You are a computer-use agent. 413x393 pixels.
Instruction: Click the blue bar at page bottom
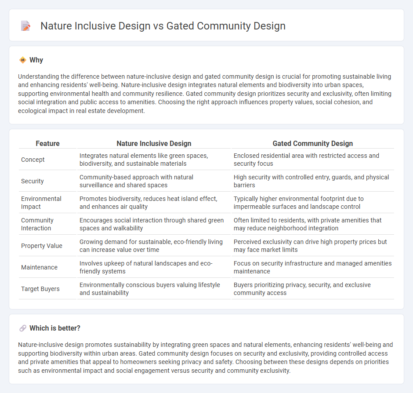[x=206, y=391]
